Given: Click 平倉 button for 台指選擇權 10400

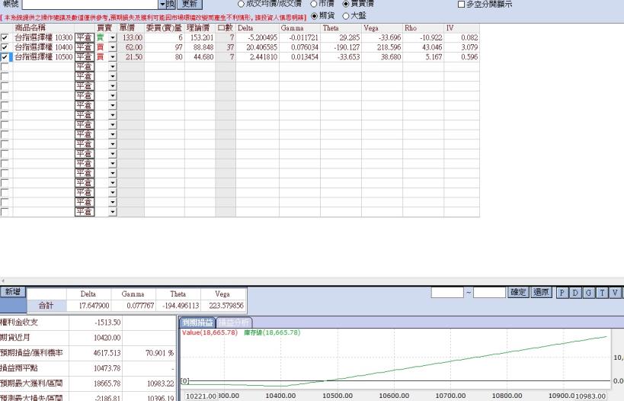Looking at the screenshot, I should tap(84, 47).
